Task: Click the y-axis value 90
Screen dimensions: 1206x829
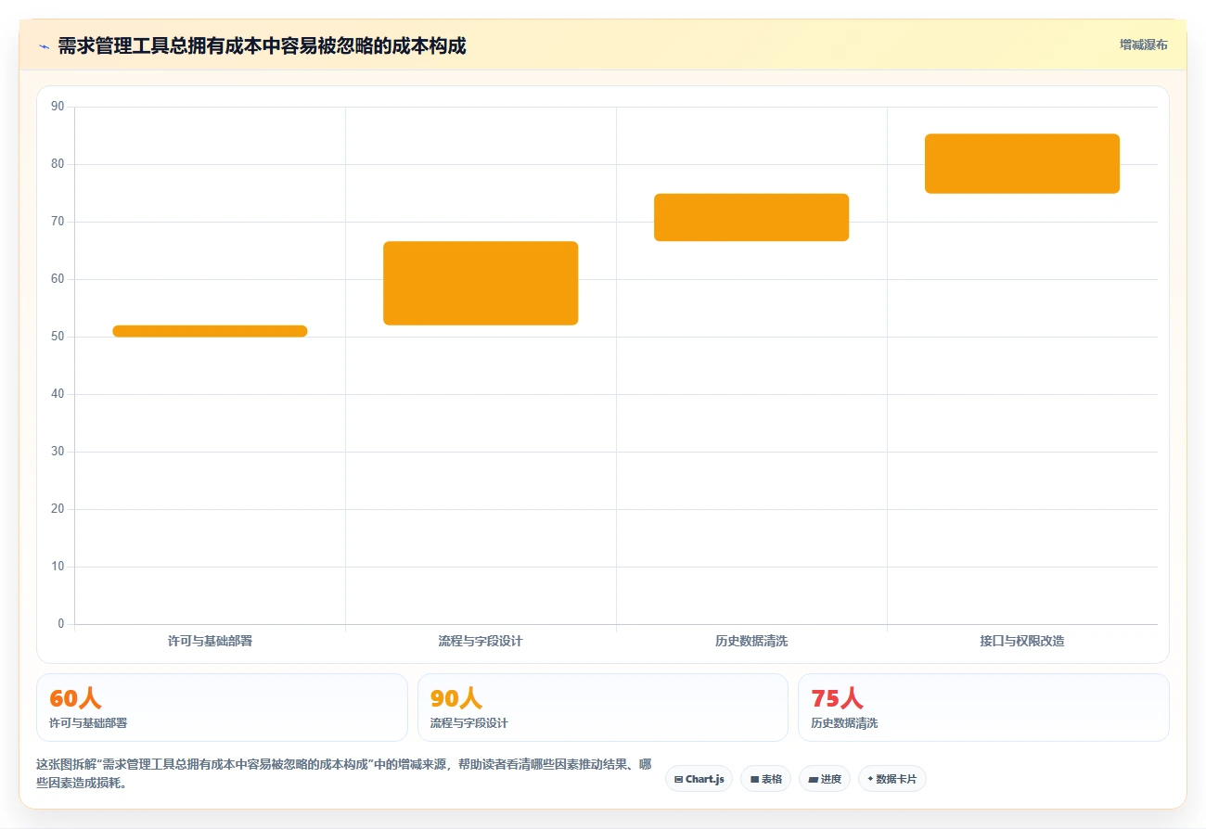Action: coord(58,107)
